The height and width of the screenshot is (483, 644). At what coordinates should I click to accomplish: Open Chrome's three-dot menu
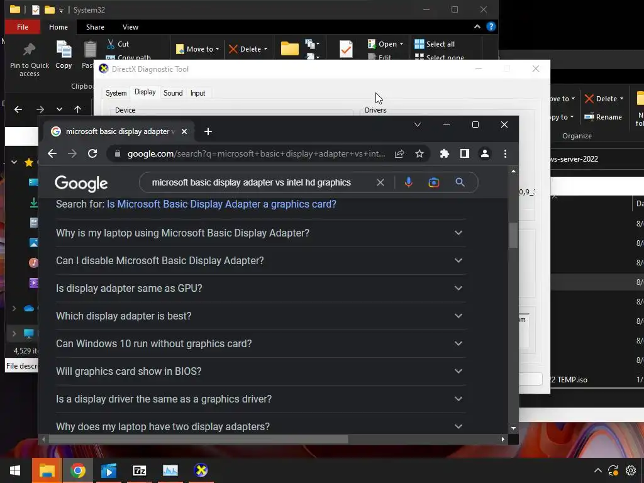pyautogui.click(x=505, y=153)
